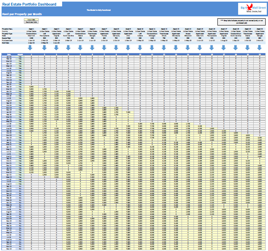Viewport: 268px width, 251px height.
Task: Click the Asset 1 Sold Date cell
Action: (31, 43)
